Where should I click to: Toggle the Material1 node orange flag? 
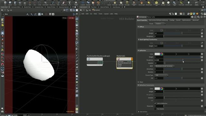132,59
